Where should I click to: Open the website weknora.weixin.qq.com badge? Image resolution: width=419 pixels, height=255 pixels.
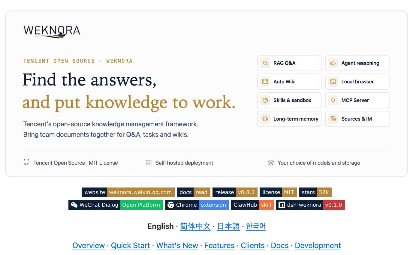[x=128, y=192]
